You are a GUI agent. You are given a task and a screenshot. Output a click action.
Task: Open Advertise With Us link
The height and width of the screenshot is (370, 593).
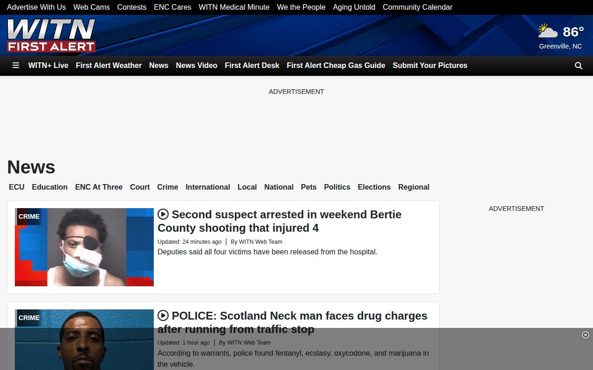click(36, 7)
